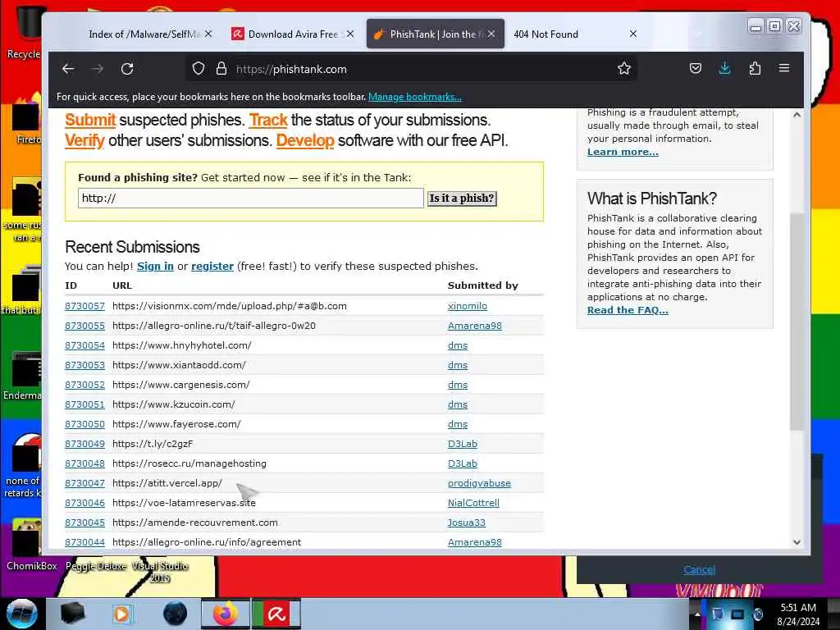Click the Sign in link

click(x=155, y=267)
